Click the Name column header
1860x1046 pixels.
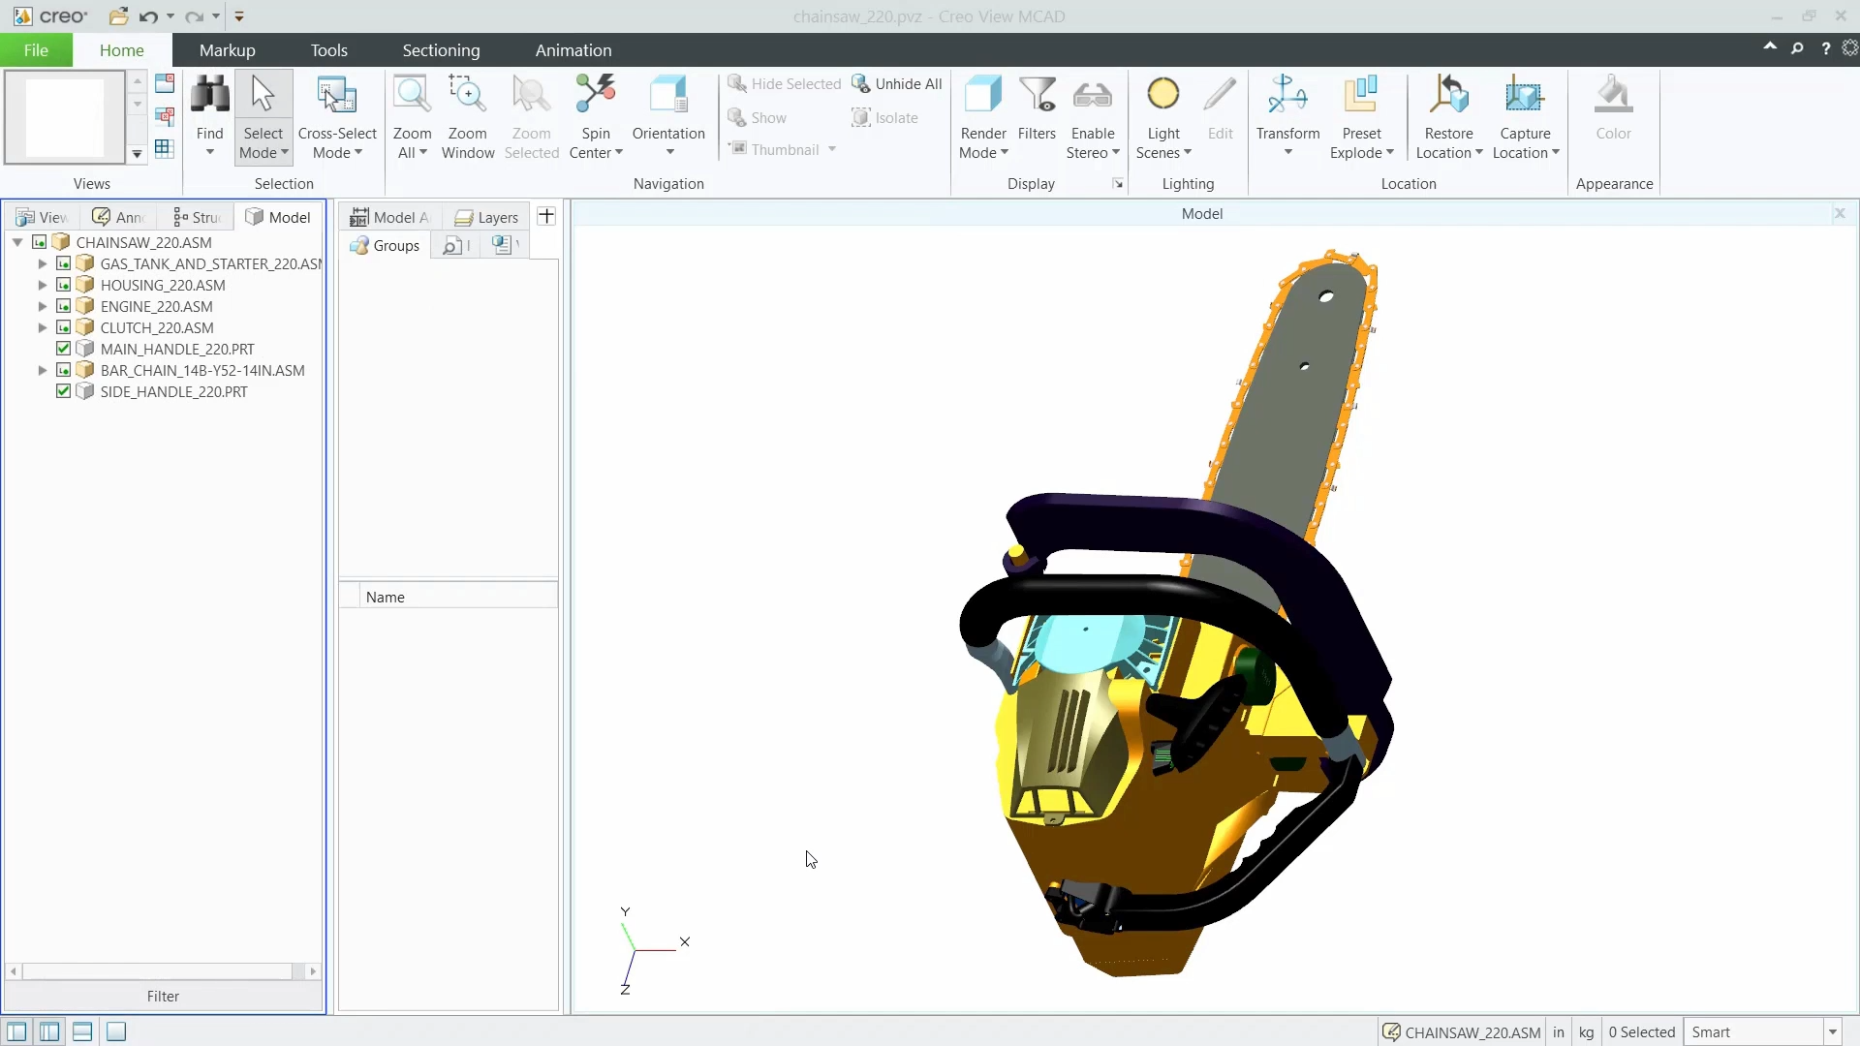[458, 597]
